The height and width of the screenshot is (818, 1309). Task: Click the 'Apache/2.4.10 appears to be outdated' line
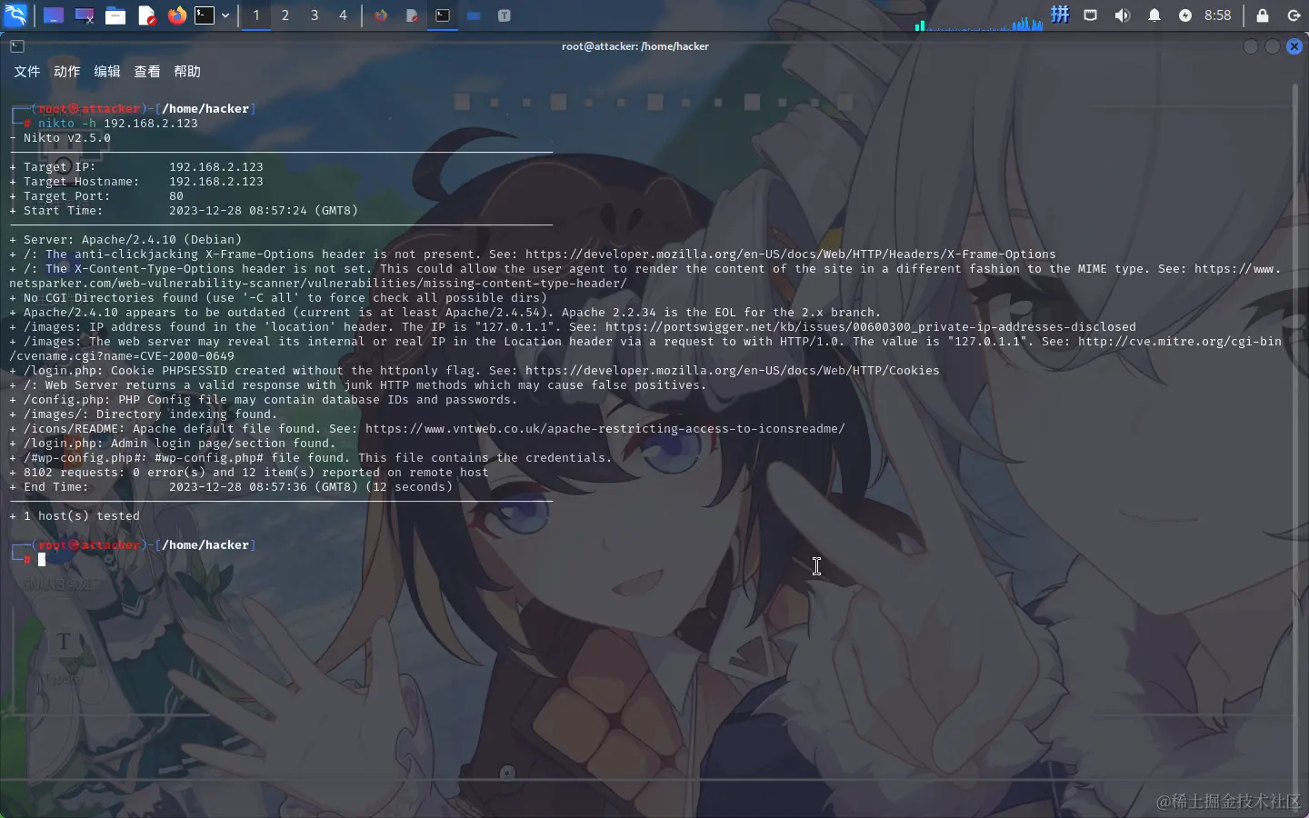point(445,313)
